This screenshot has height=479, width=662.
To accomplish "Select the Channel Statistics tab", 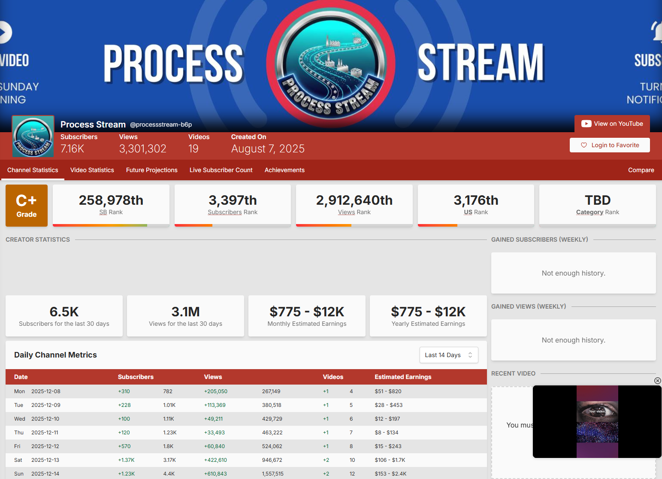I will tap(33, 170).
